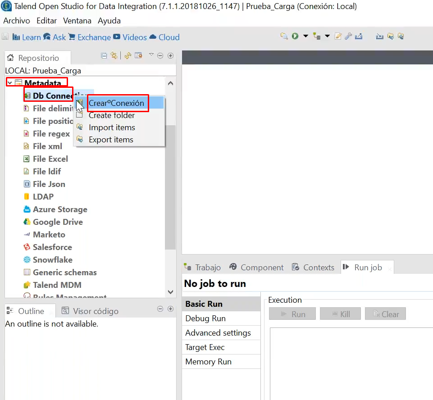433x400 pixels.
Task: Click the find job magnifier toolbar icon
Action: pyautogui.click(x=284, y=36)
